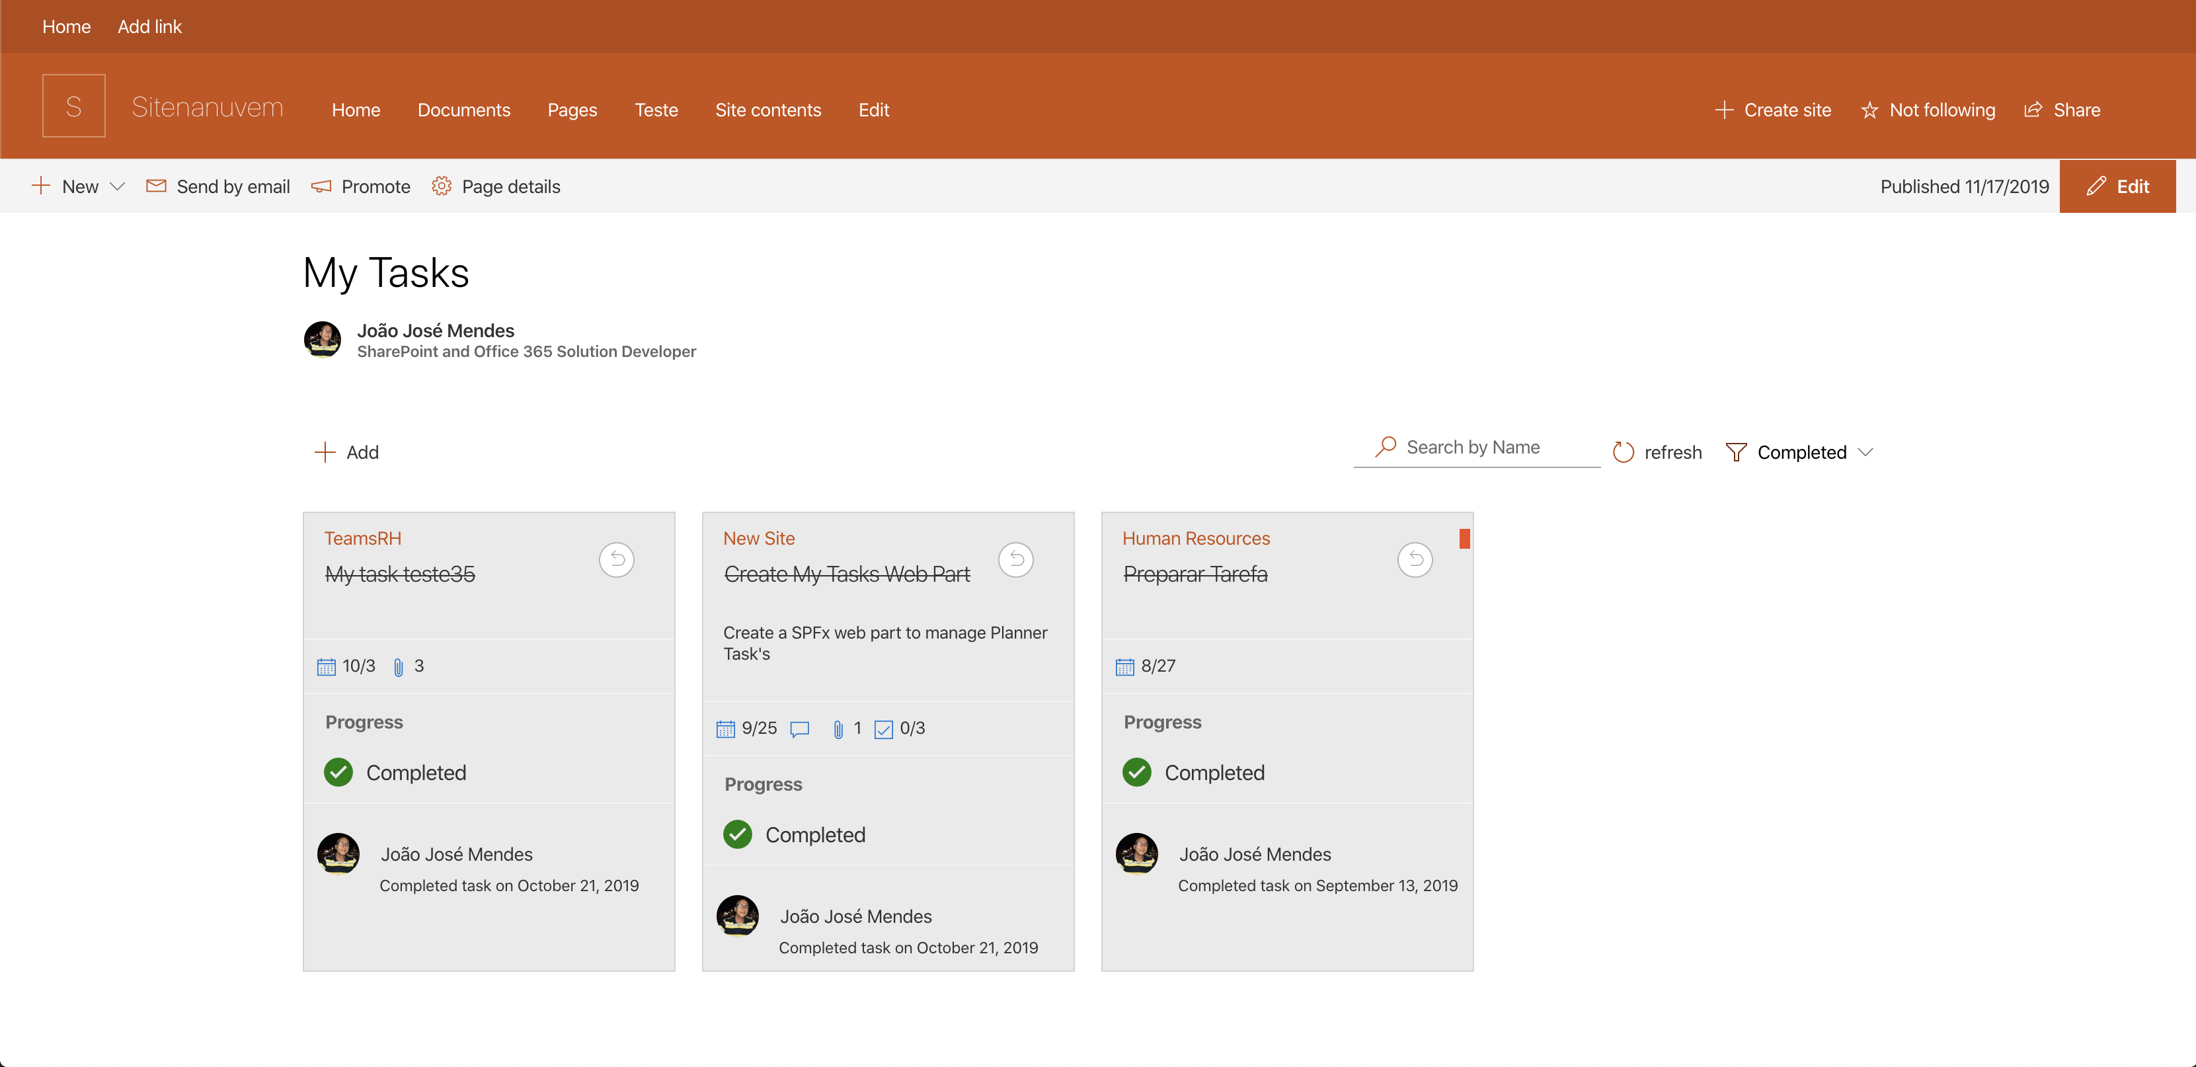
Task: Click task title My task teste35
Action: [x=400, y=574]
